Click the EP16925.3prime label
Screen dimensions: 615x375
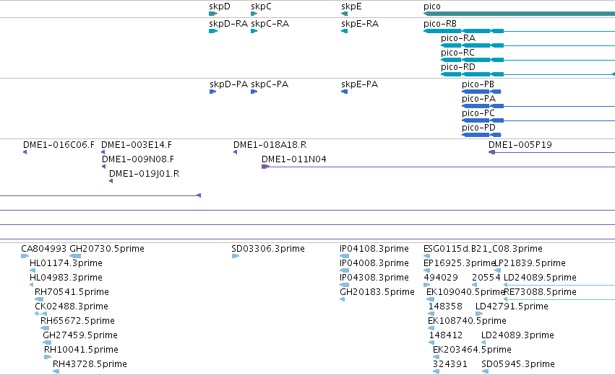click(460, 263)
